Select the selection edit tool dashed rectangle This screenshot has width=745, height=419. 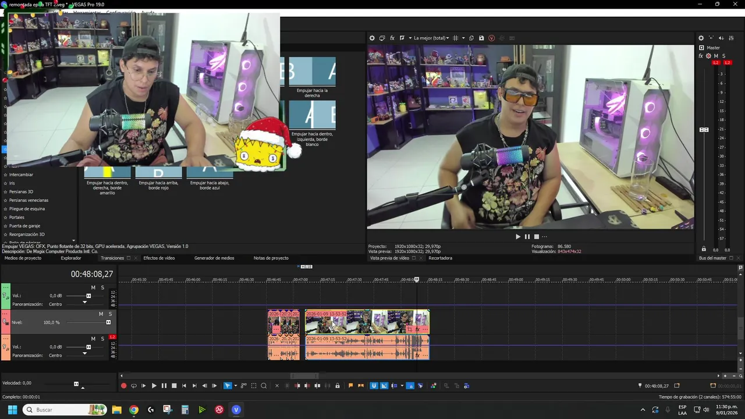click(x=254, y=385)
